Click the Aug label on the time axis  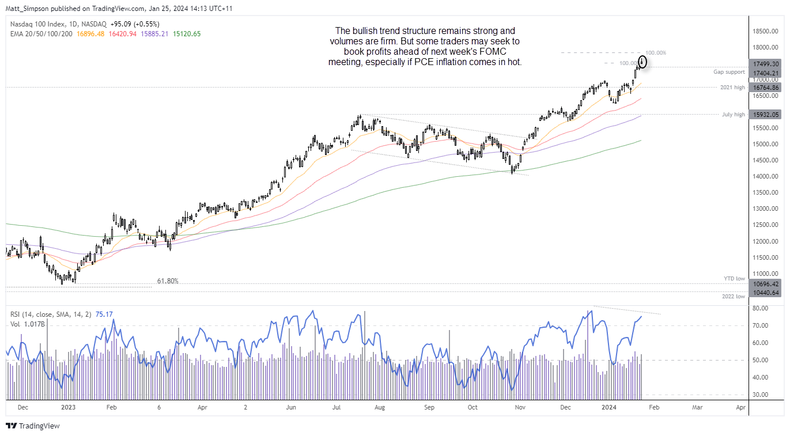click(x=379, y=407)
